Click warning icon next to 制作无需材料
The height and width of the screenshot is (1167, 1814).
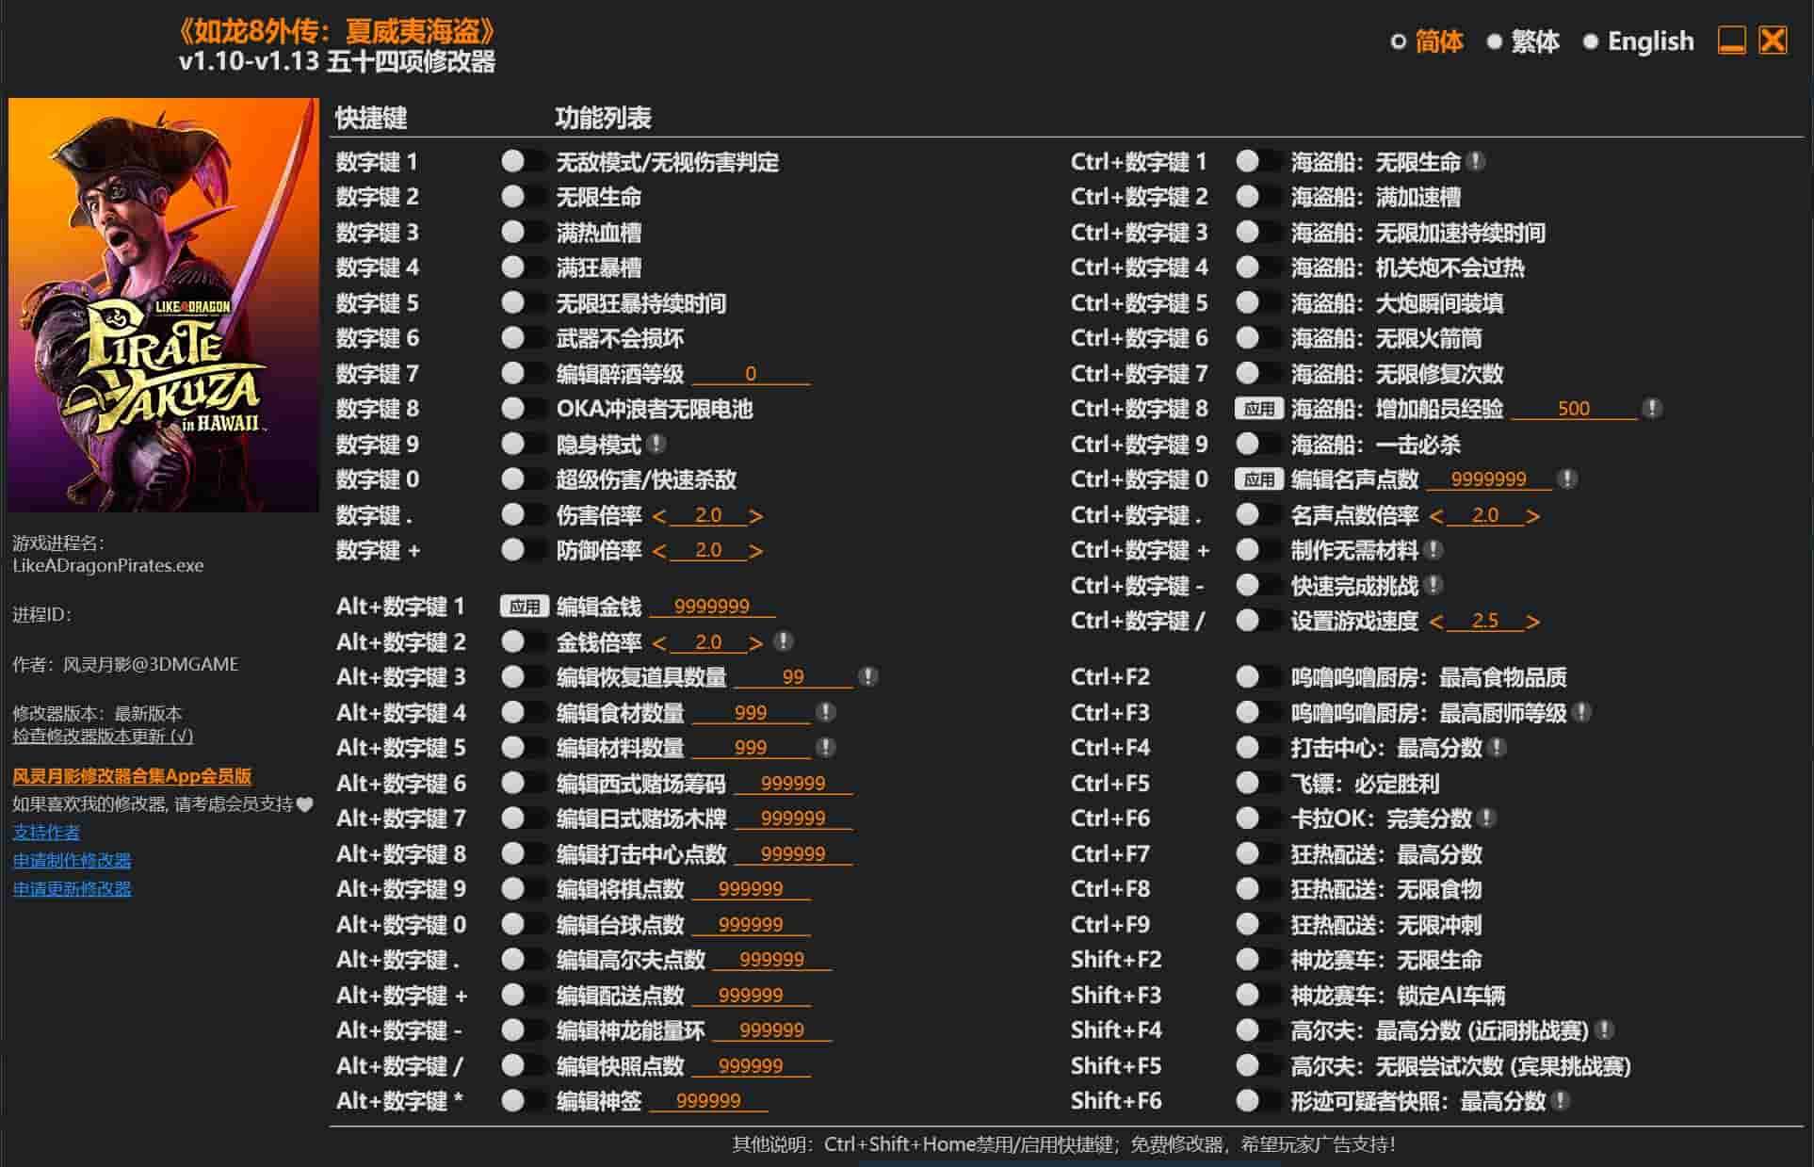point(1432,551)
